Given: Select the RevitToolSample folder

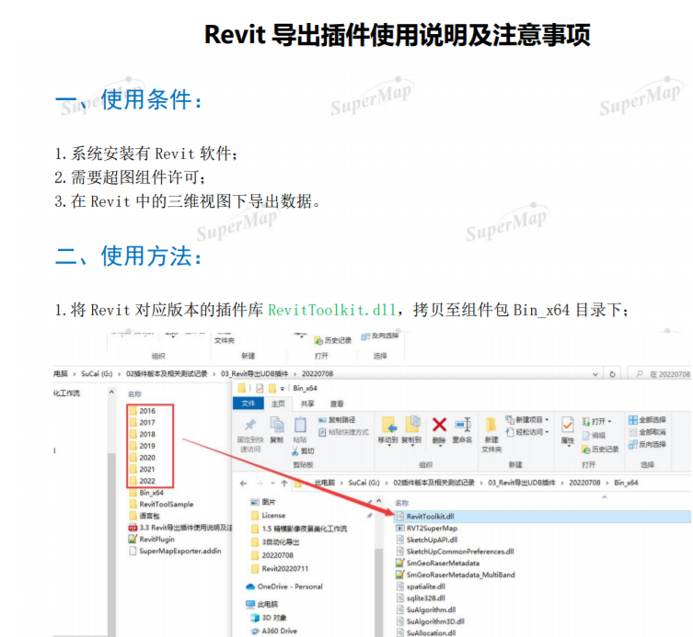Looking at the screenshot, I should click(x=161, y=504).
